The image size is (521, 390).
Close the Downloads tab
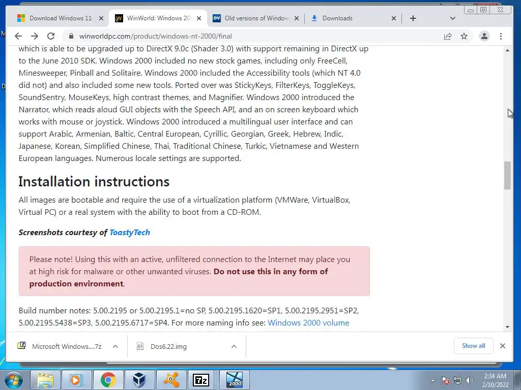pos(394,18)
